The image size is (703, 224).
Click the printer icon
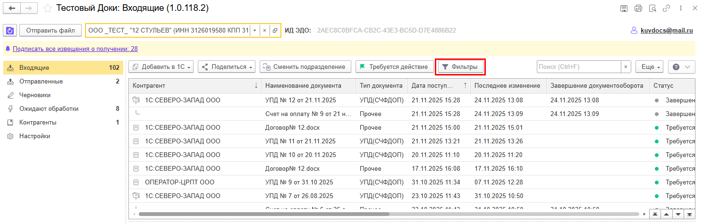[638, 8]
